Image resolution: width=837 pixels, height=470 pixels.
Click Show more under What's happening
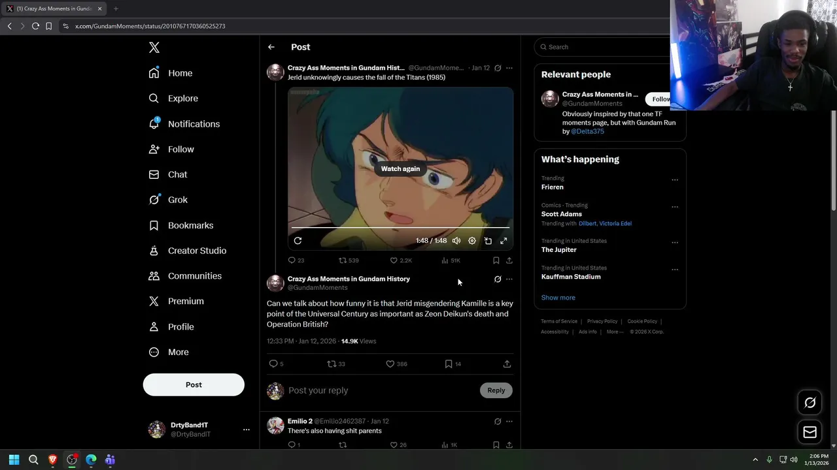click(x=558, y=298)
